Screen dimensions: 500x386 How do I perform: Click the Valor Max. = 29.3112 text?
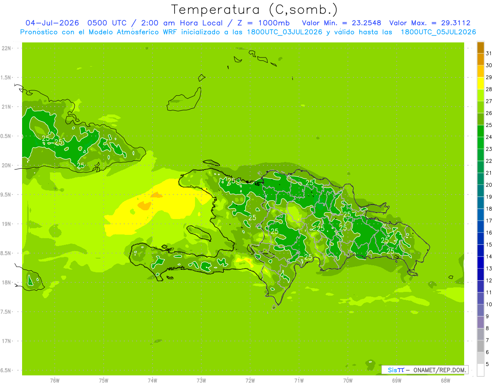pyautogui.click(x=430, y=23)
